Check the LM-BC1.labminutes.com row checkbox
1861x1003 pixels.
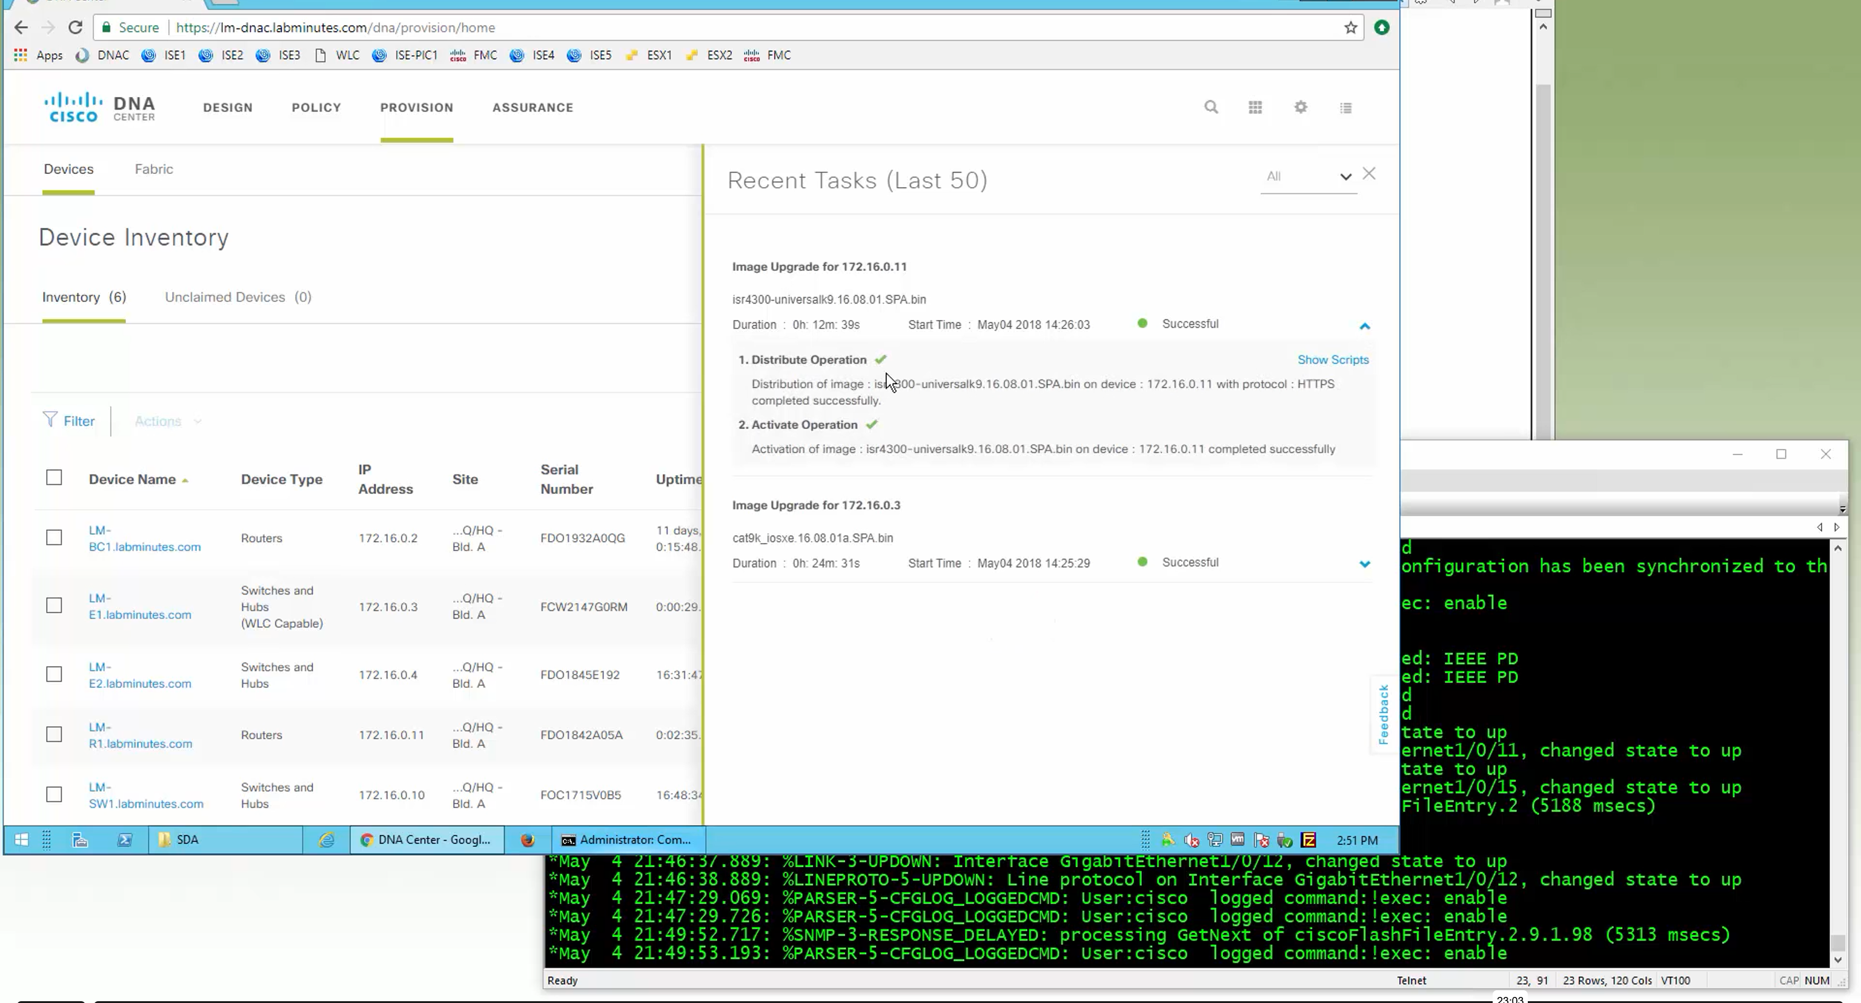coord(54,538)
